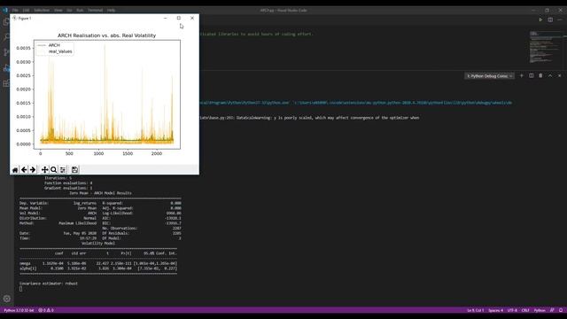Select Python 3.7 interpreter in status bar

(19, 310)
